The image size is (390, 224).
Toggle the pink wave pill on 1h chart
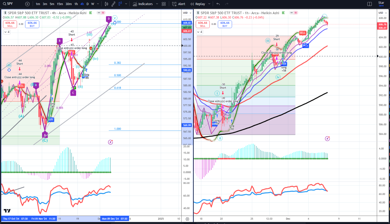pos(296,13)
